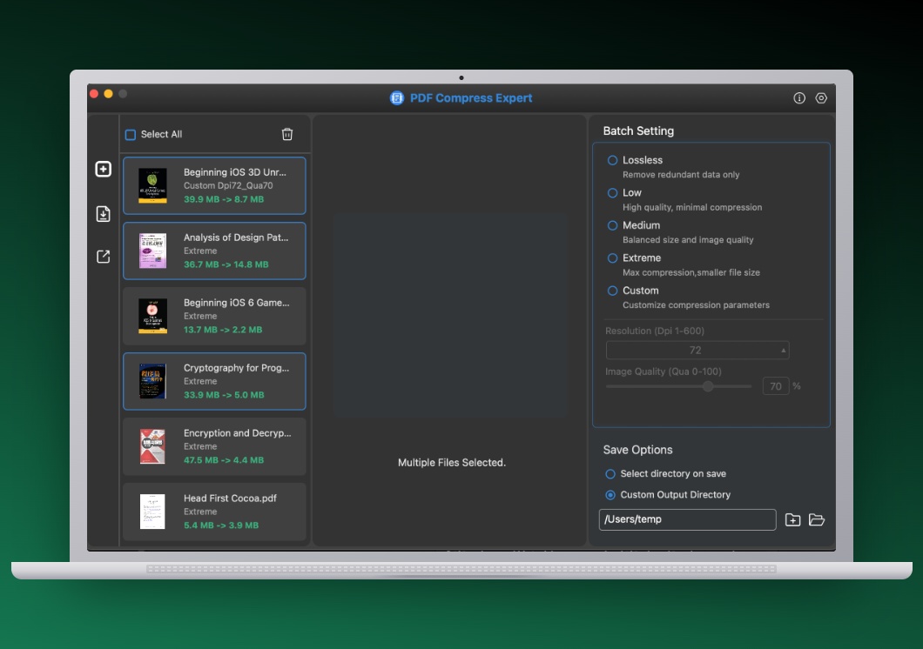This screenshot has height=649, width=923.
Task: Click the Multiple Files Selected message
Action: point(452,463)
